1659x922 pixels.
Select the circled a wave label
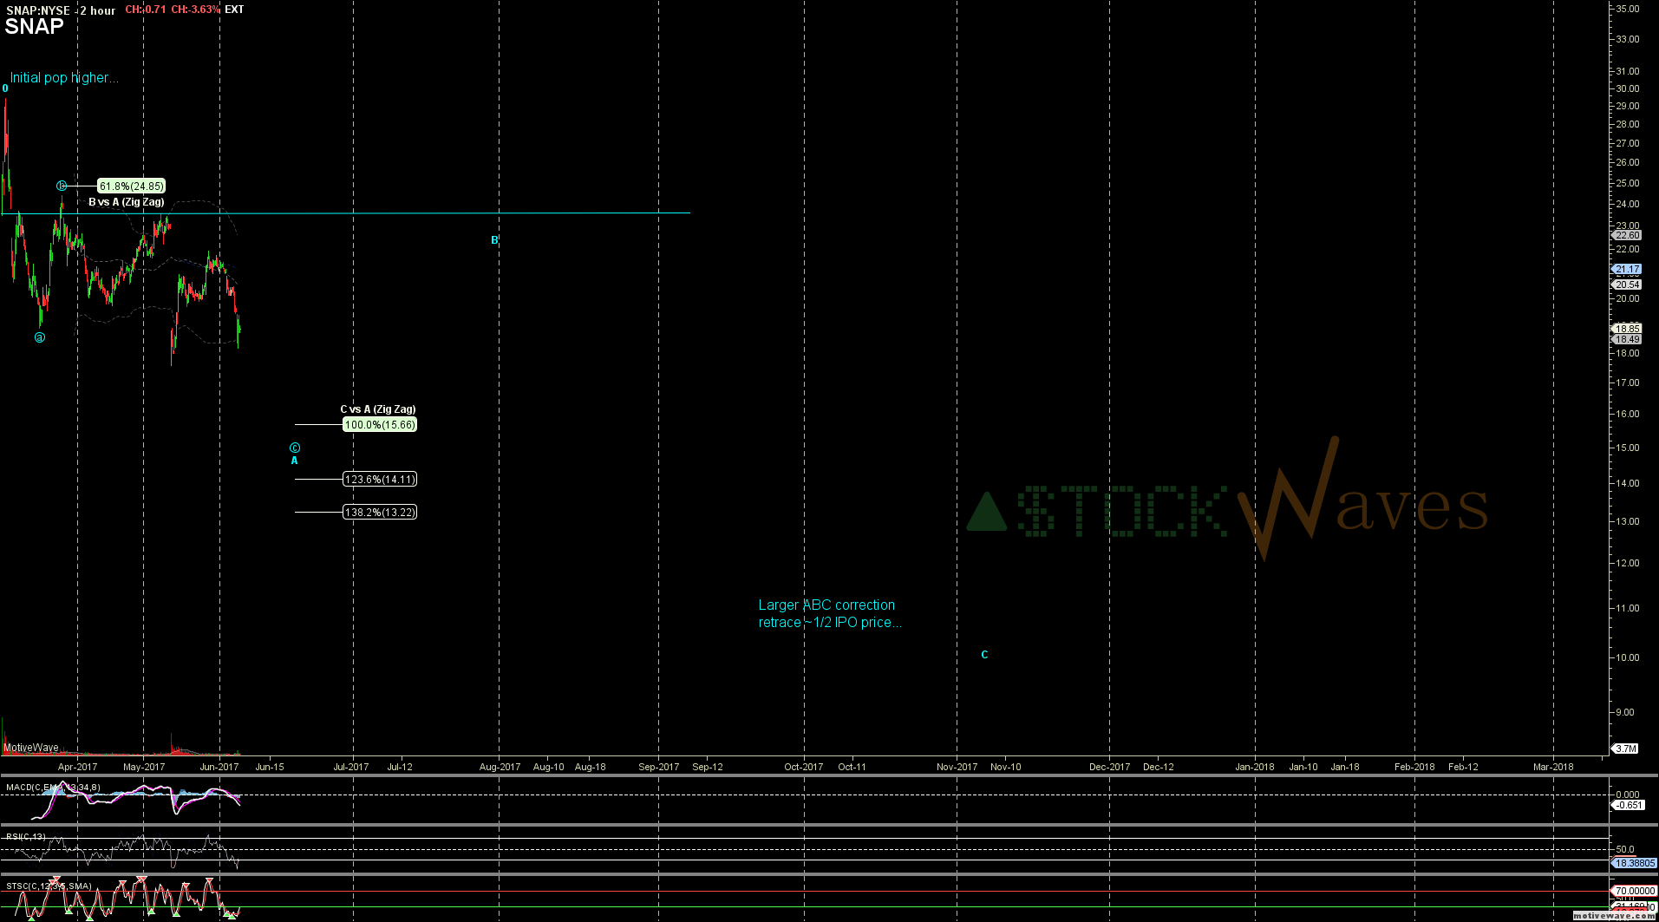pos(40,337)
